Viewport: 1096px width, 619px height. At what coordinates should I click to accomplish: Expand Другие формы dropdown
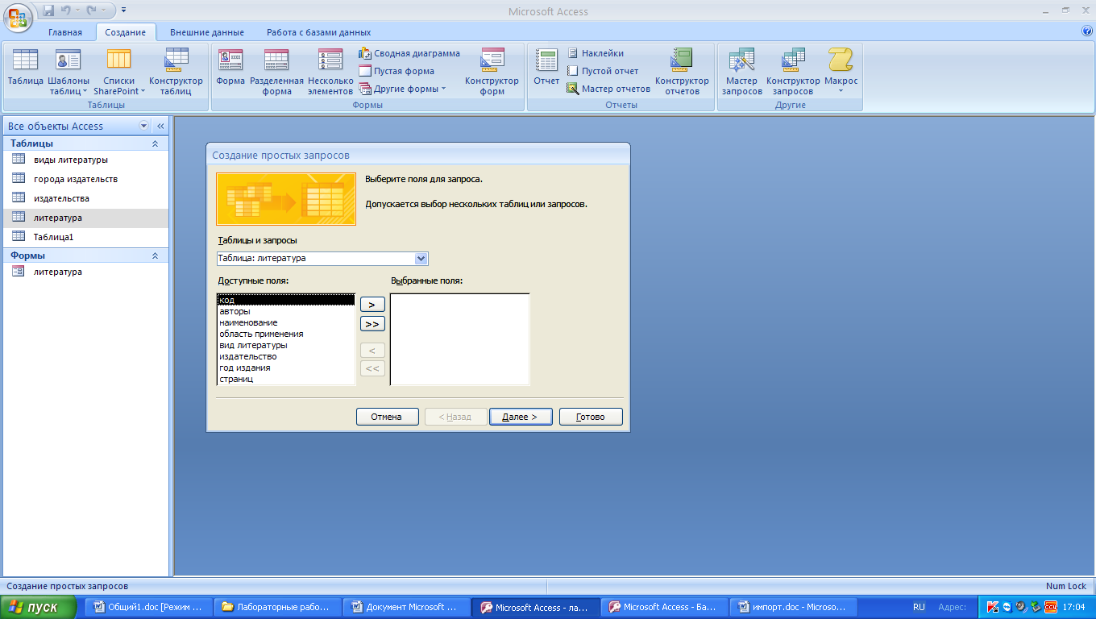(402, 89)
